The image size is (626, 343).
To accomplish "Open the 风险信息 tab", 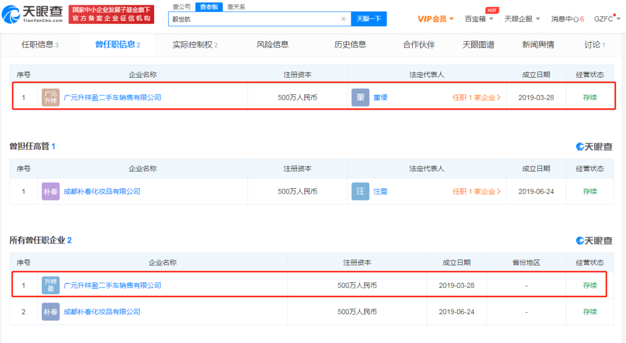I will (x=272, y=44).
